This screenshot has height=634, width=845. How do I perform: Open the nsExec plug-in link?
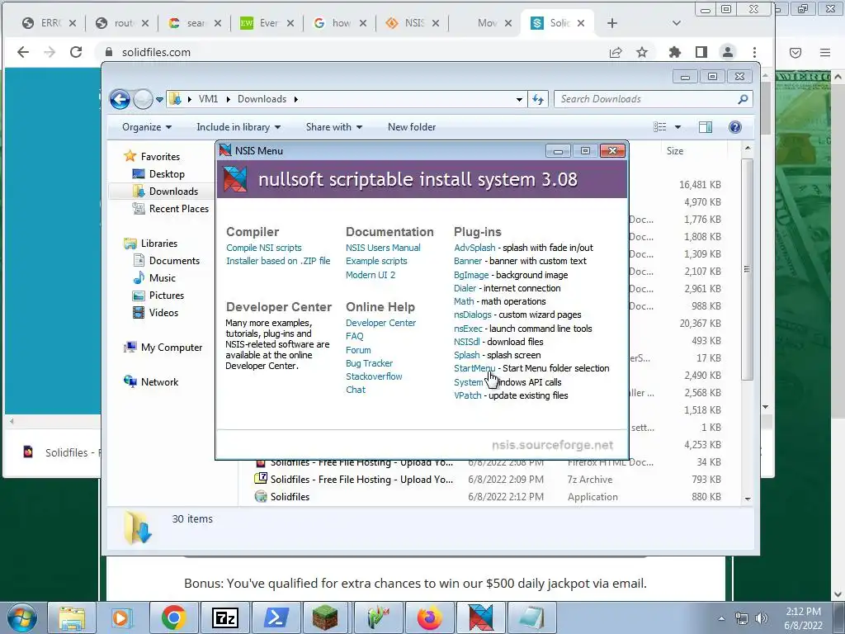coord(469,329)
